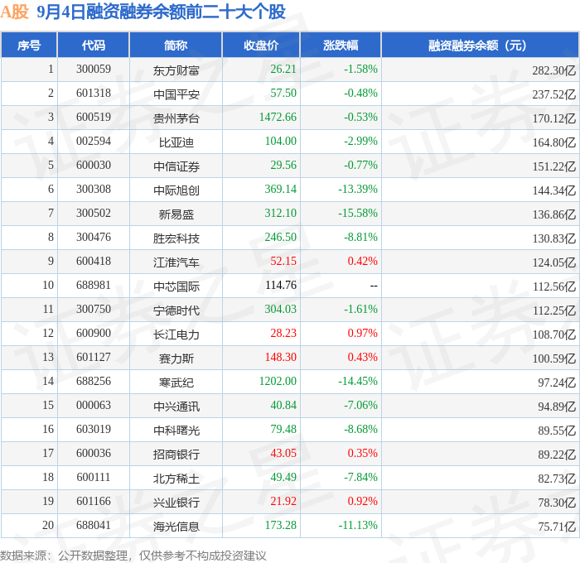The image size is (580, 563).
Task: Click stock name 中际旭创
Action: tap(176, 190)
